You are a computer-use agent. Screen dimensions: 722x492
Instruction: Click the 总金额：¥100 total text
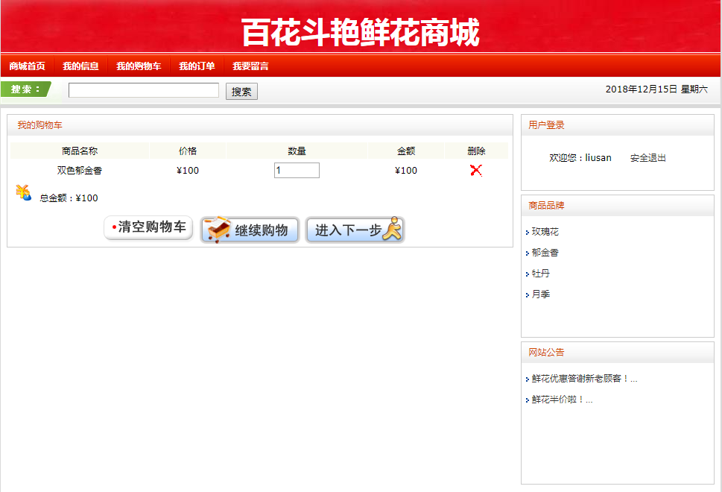point(69,198)
